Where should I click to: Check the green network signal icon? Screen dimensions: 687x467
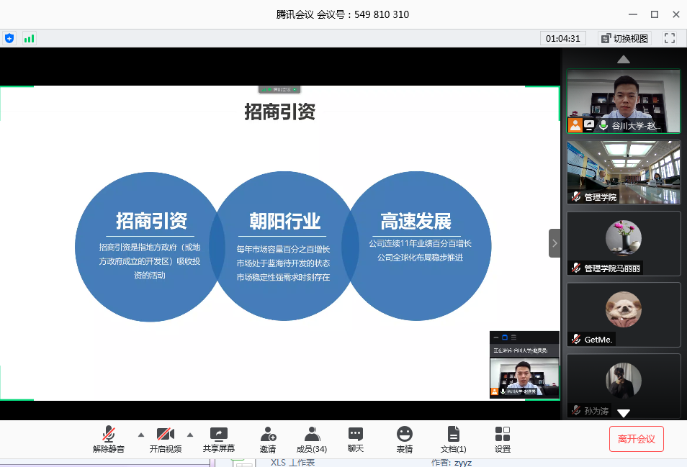pyautogui.click(x=29, y=38)
